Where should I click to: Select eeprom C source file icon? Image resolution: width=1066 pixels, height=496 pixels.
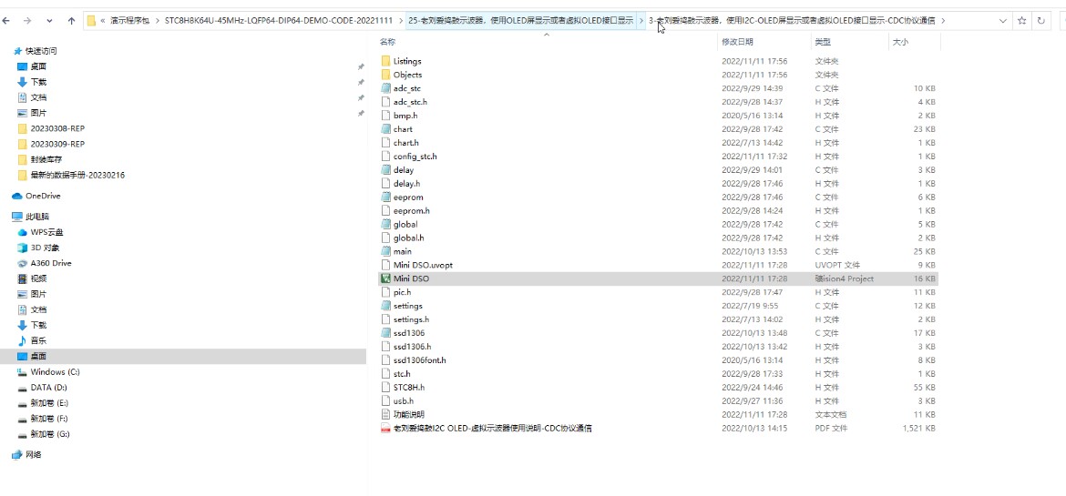(386, 197)
